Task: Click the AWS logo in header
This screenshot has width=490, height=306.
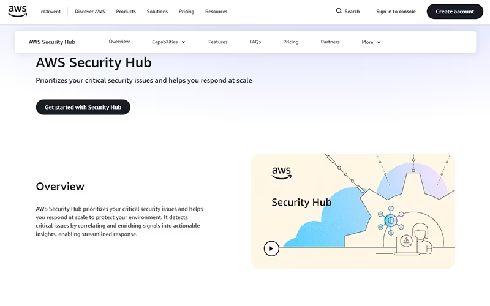Action: tap(18, 11)
